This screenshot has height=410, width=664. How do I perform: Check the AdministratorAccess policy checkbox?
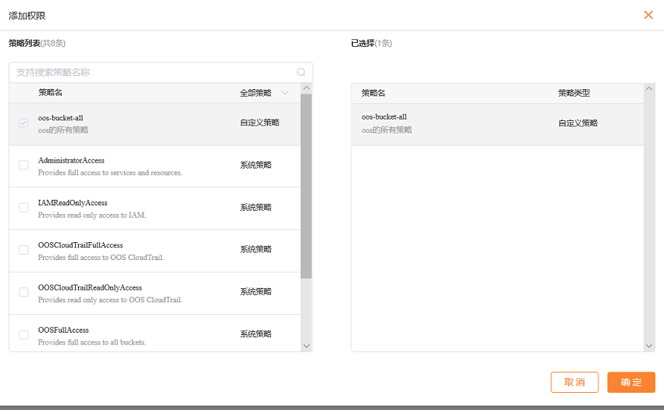(23, 166)
